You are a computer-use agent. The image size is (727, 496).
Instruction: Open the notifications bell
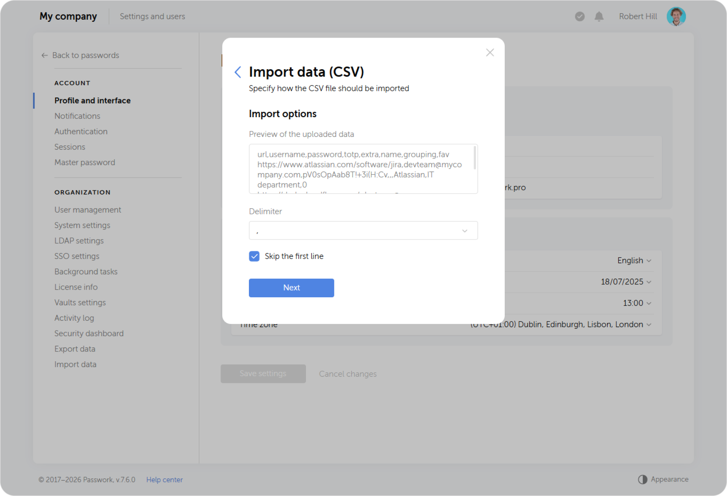pyautogui.click(x=599, y=16)
